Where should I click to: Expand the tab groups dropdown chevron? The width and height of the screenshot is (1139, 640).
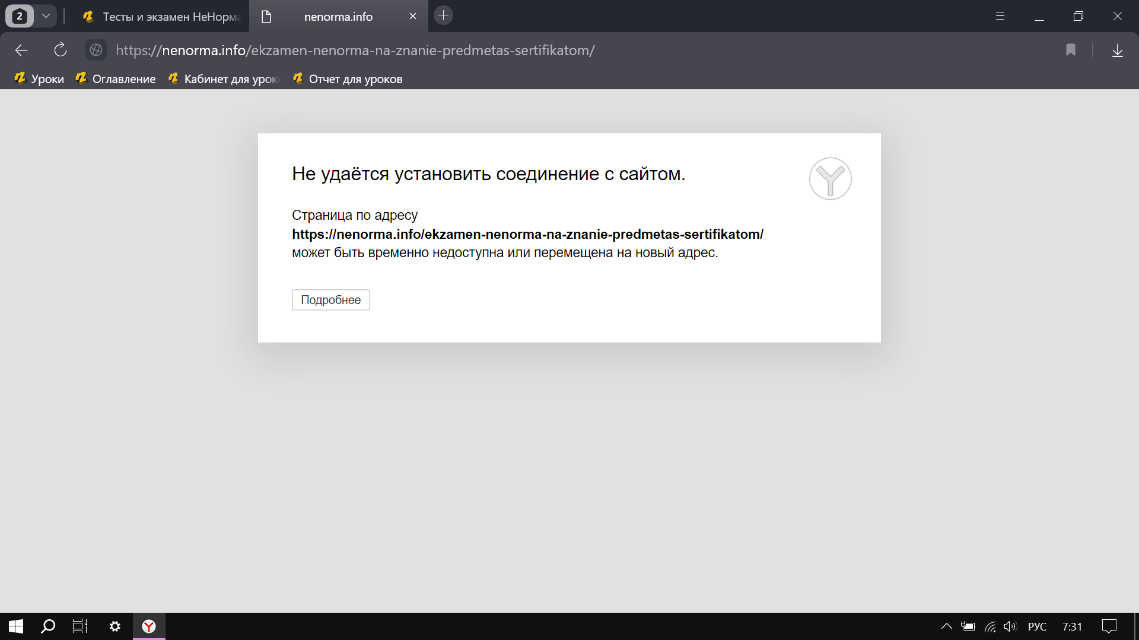46,16
